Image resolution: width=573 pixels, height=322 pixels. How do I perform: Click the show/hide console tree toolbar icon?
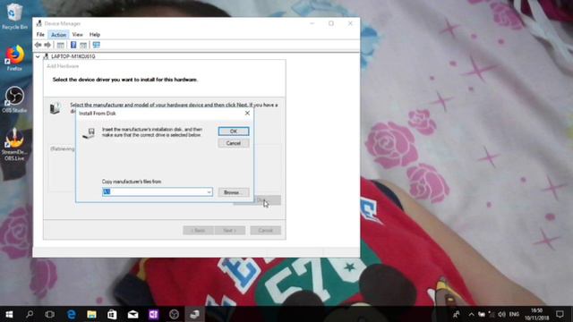(x=61, y=45)
